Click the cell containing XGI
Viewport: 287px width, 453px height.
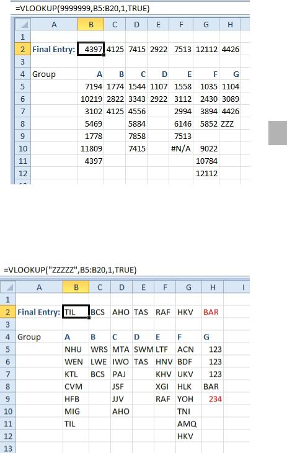click(165, 387)
